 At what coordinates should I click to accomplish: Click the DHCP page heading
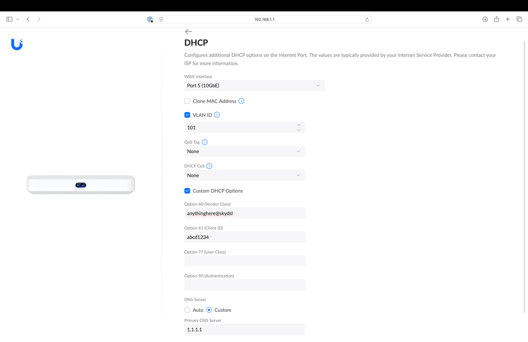pos(196,42)
